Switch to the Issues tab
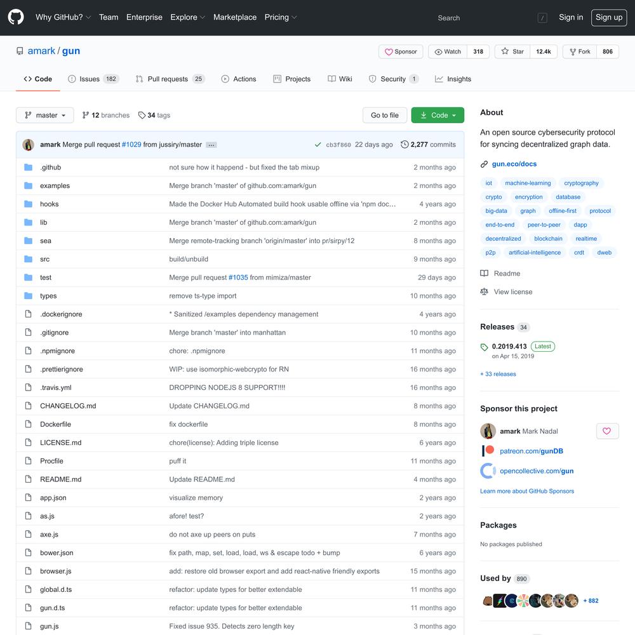Viewport: 635px width, 635px height. (x=93, y=79)
